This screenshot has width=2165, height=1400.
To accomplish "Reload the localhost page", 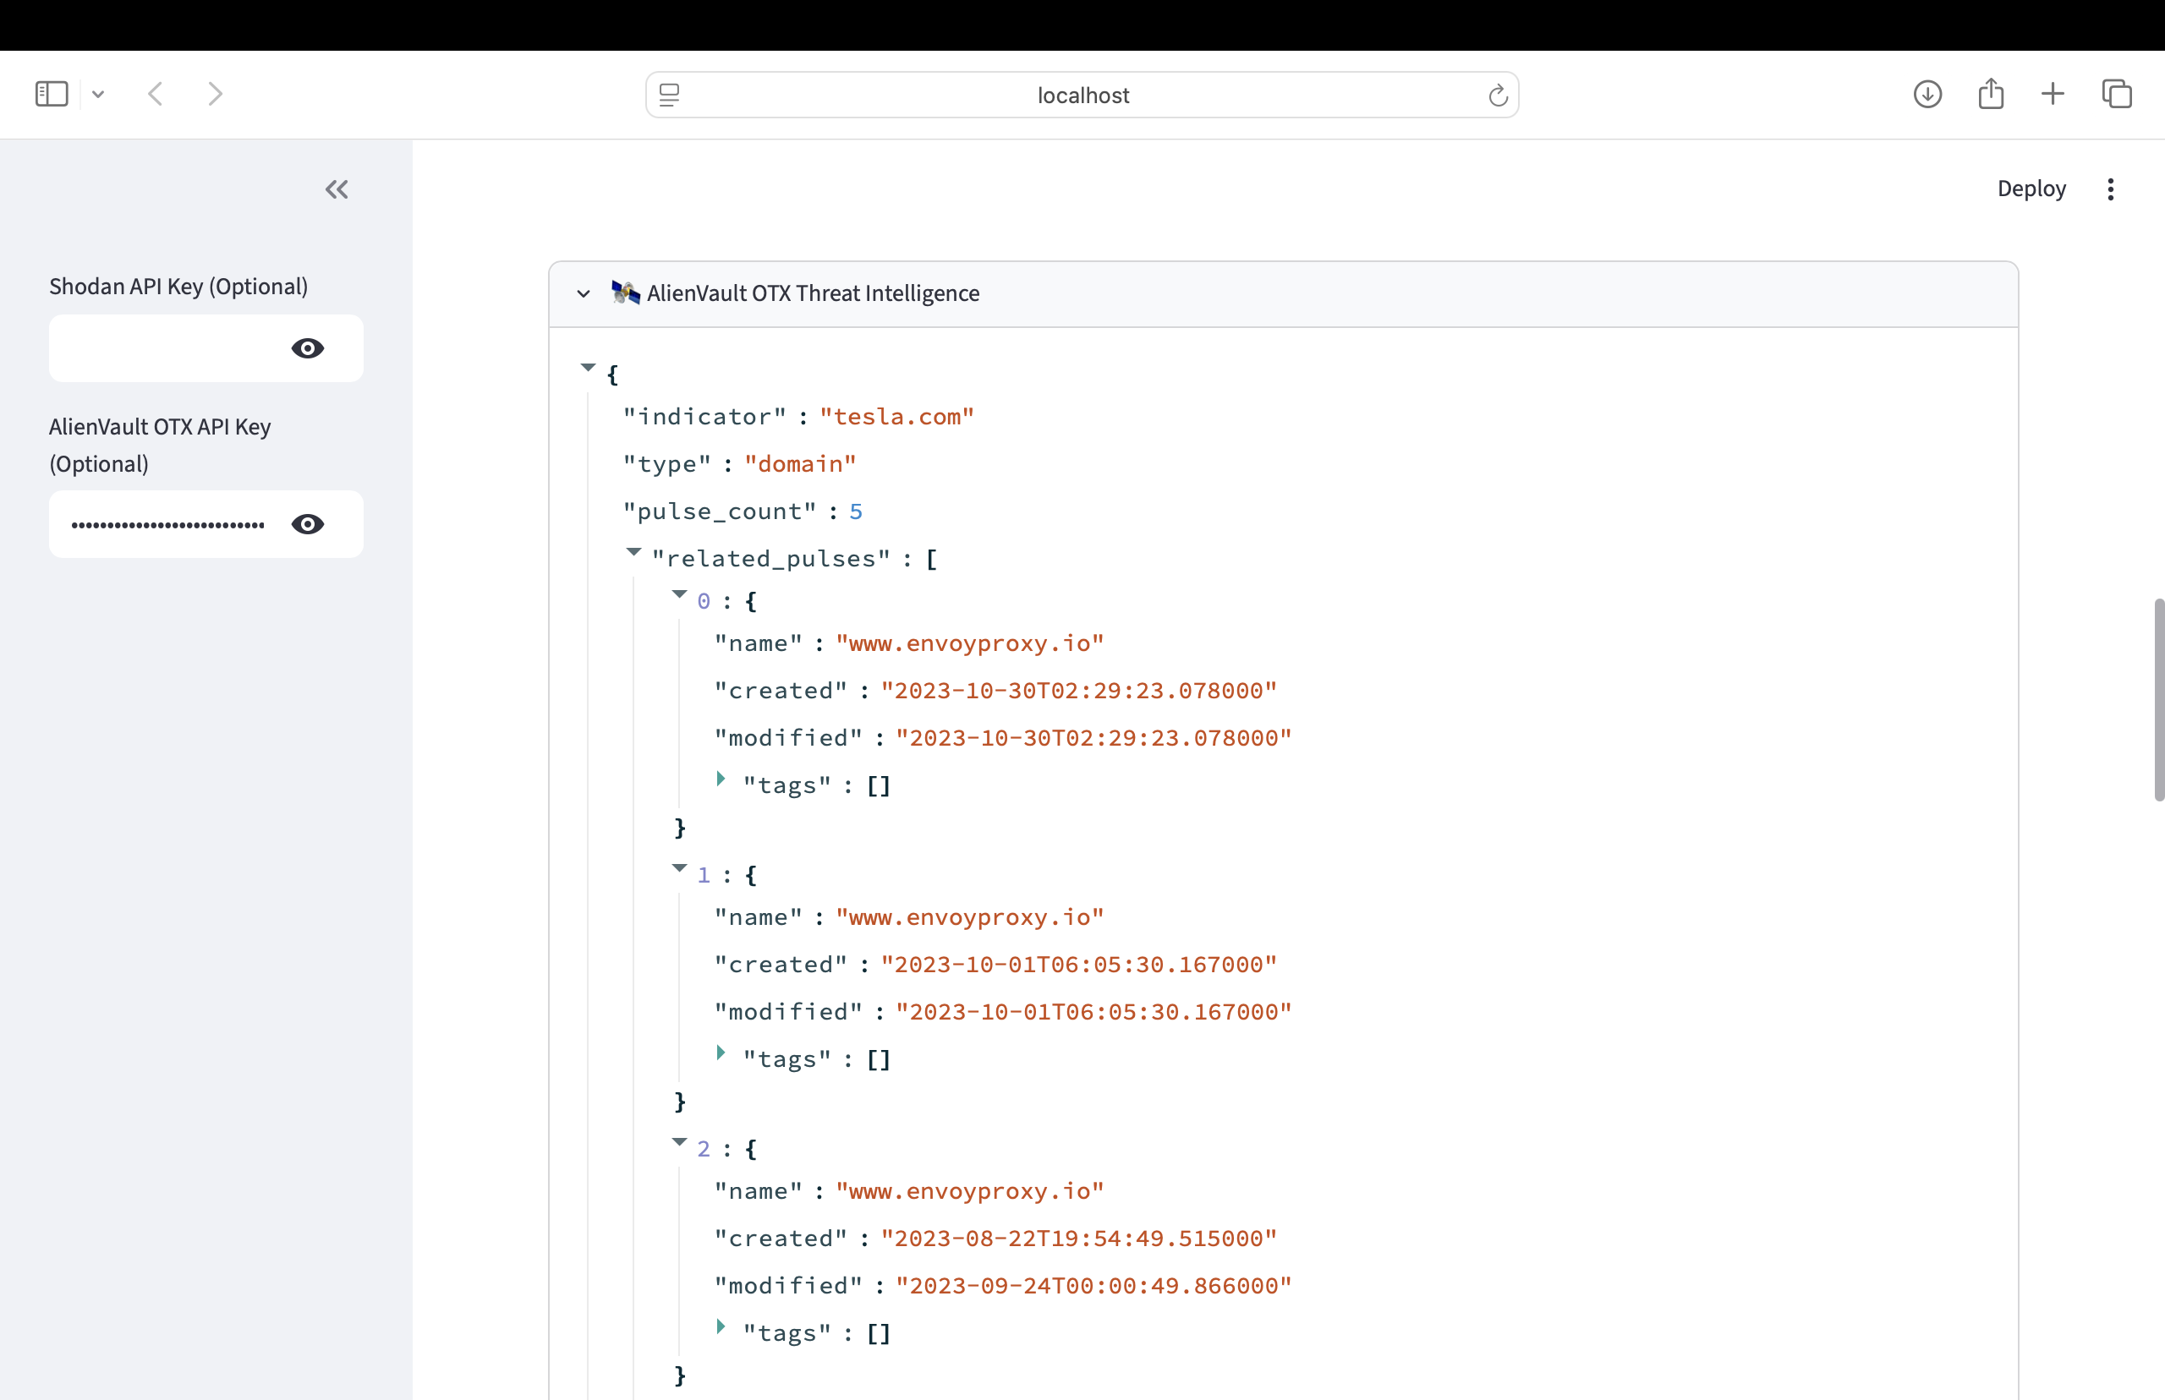I will 1498,95.
